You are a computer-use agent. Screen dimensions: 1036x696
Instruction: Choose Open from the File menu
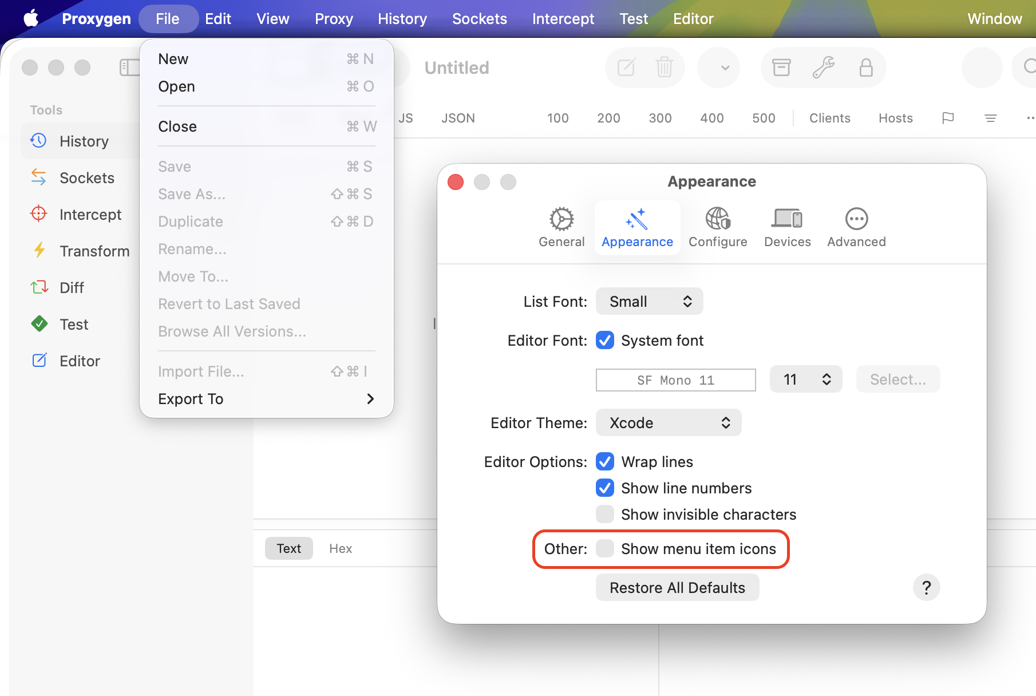point(177,86)
